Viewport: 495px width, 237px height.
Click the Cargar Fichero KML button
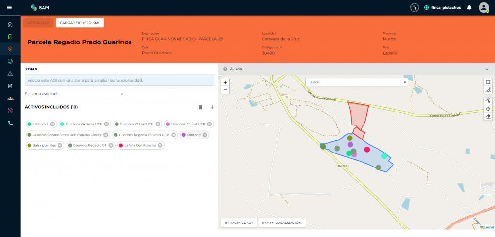click(80, 23)
